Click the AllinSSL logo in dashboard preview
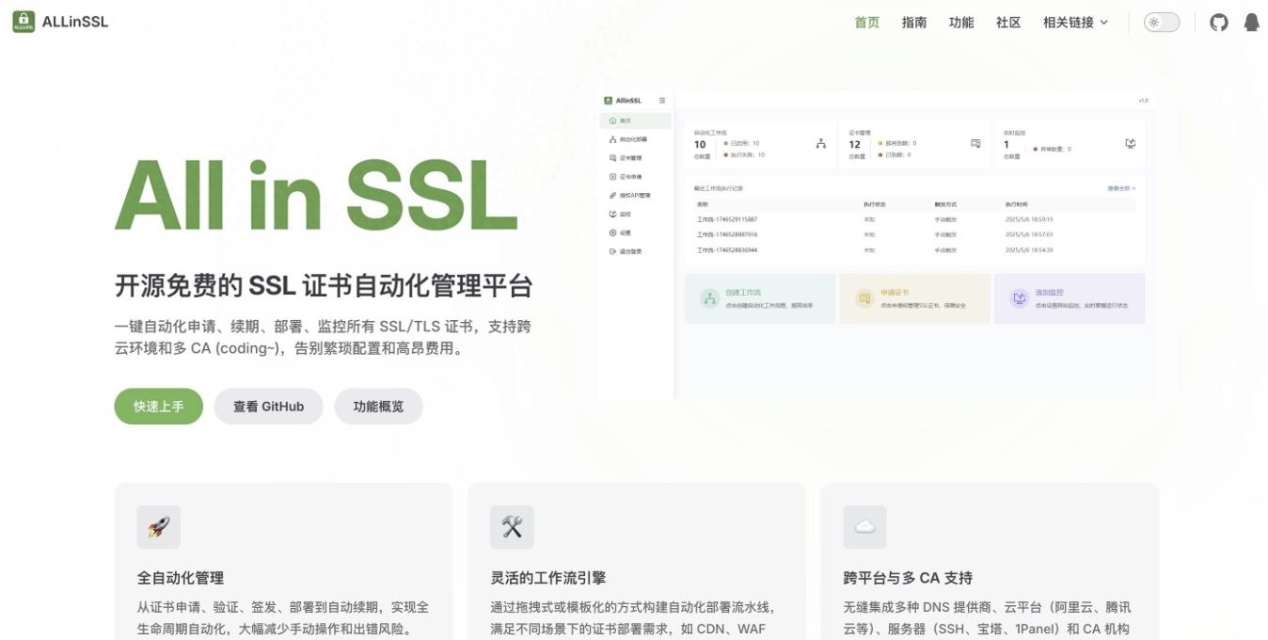This screenshot has width=1268, height=640. pyautogui.click(x=624, y=100)
